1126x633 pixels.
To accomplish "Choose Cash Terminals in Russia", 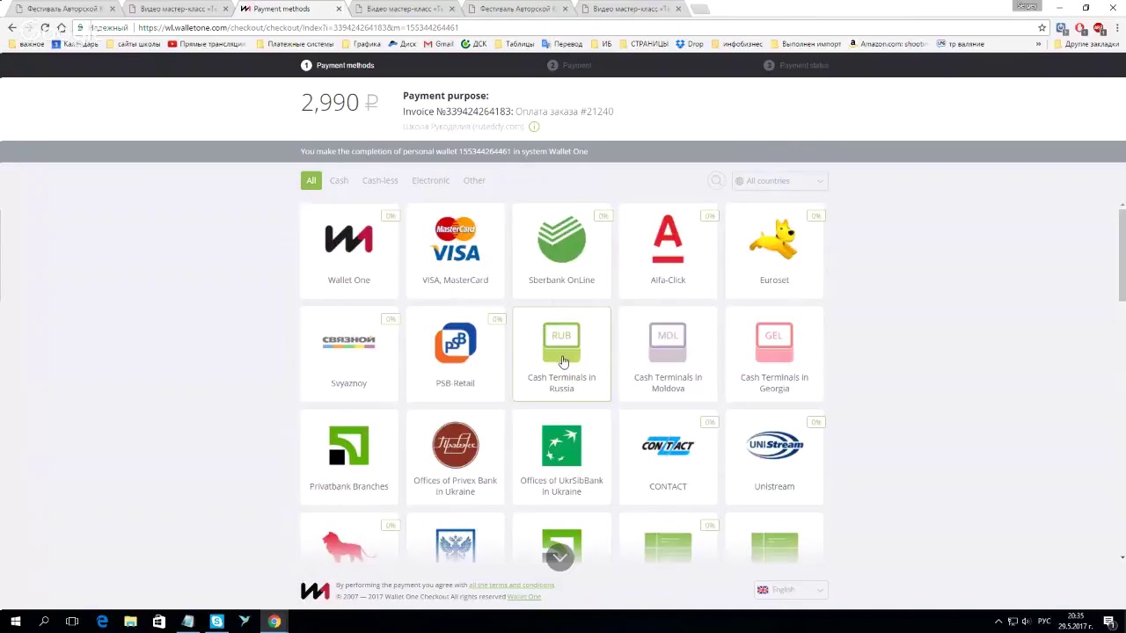I will click(x=561, y=353).
